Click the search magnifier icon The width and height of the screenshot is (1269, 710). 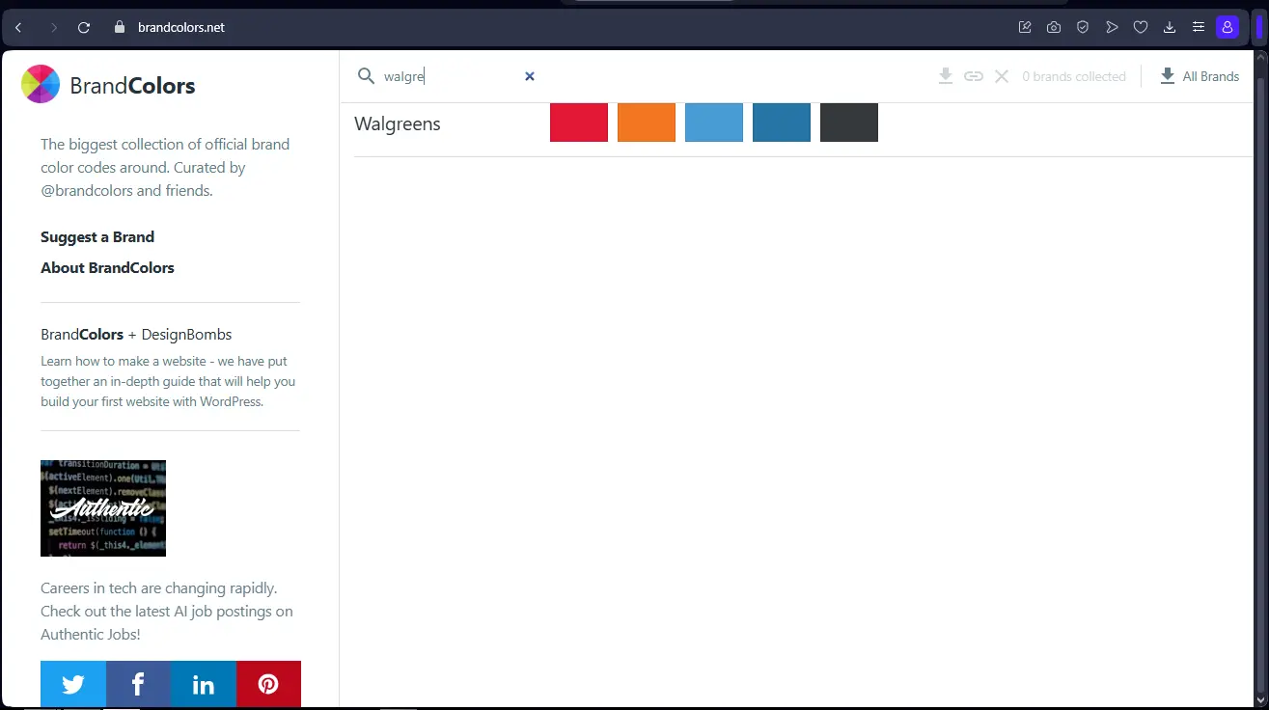point(366,76)
